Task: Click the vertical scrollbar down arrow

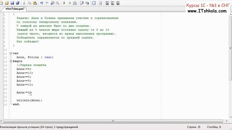Action: click(x=231, y=117)
